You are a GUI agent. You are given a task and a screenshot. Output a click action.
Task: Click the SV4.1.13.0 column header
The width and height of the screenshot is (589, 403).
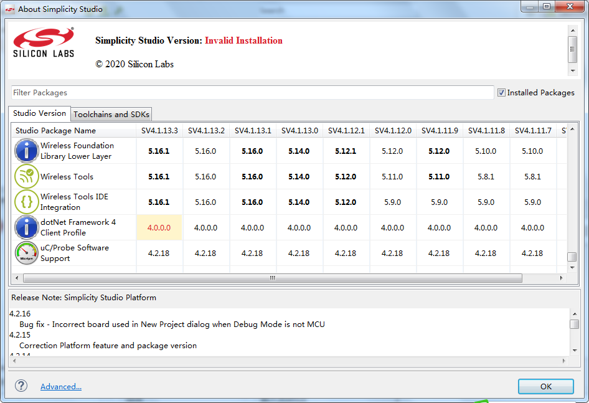pyautogui.click(x=299, y=130)
